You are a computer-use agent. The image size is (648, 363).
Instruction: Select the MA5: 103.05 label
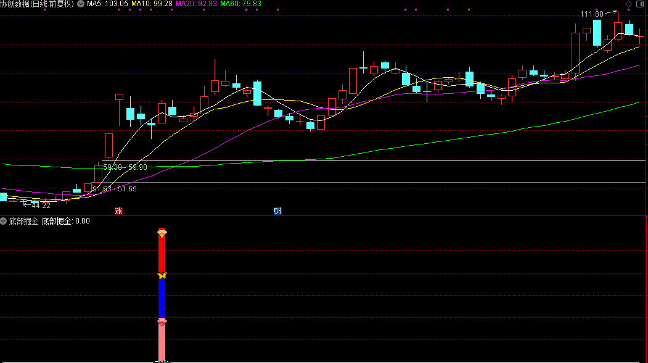(107, 4)
